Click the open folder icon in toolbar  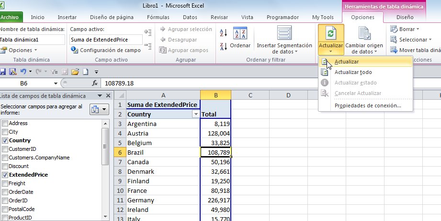pyautogui.click(x=75, y=72)
